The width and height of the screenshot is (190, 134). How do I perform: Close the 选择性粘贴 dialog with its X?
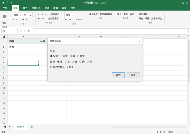(x=140, y=41)
